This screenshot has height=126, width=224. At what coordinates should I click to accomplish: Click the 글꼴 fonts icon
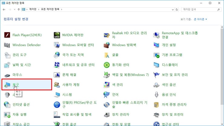107,55
